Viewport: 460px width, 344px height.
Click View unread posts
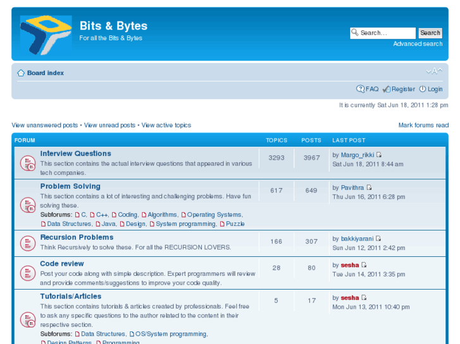[109, 126]
